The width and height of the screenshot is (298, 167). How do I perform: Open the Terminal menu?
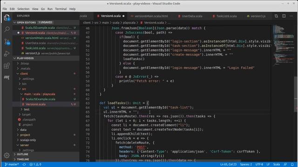coord(61,9)
